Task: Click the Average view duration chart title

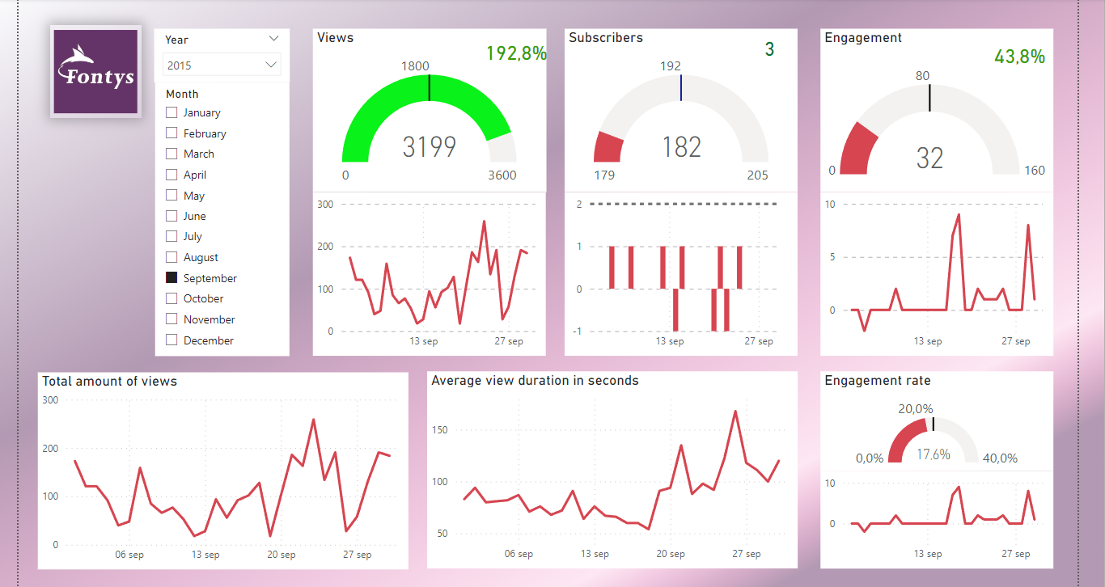Action: click(x=536, y=380)
